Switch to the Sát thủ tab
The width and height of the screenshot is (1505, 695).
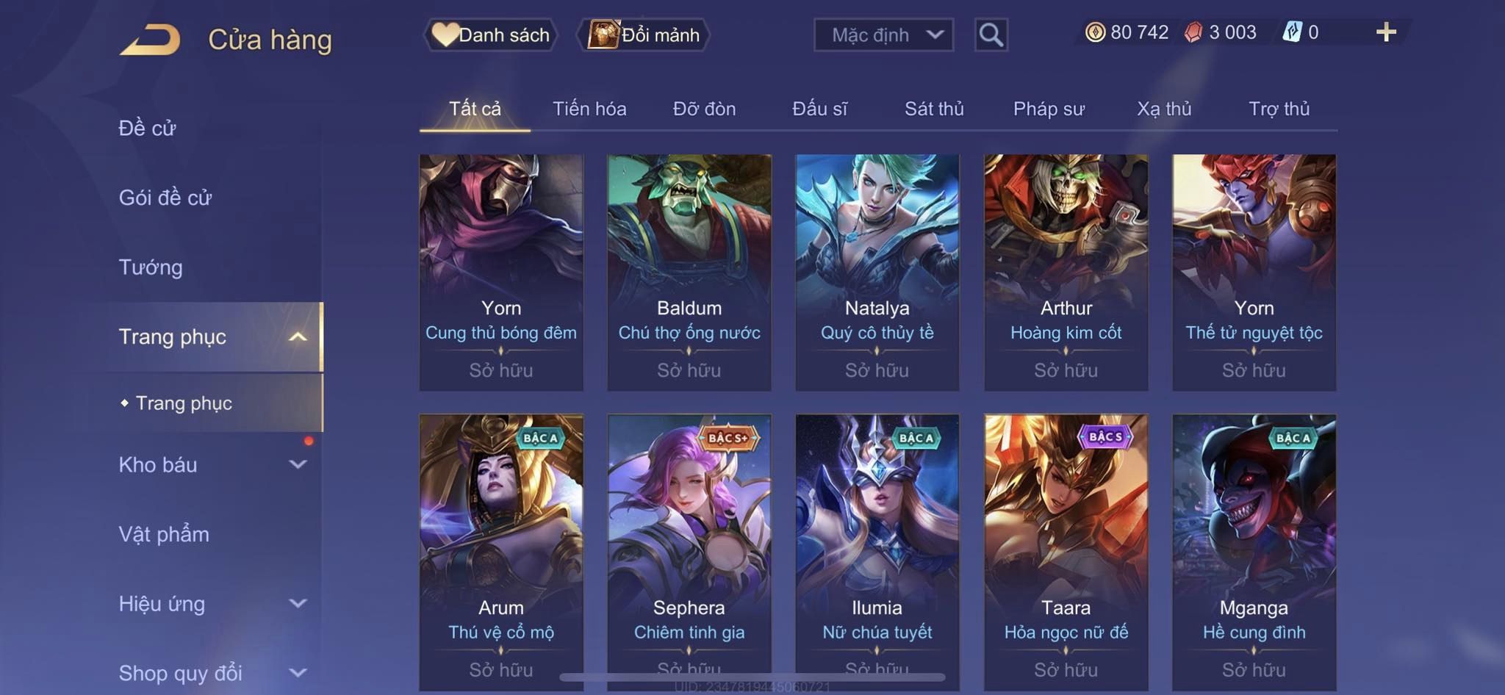click(x=934, y=109)
